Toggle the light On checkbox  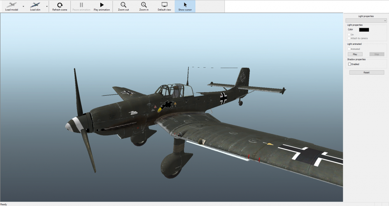(349, 35)
